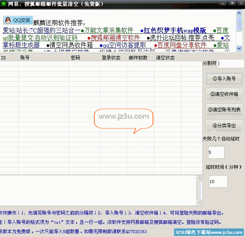This screenshot has height=237, width=245.
Task: Maximize the window
Action: 232,3
